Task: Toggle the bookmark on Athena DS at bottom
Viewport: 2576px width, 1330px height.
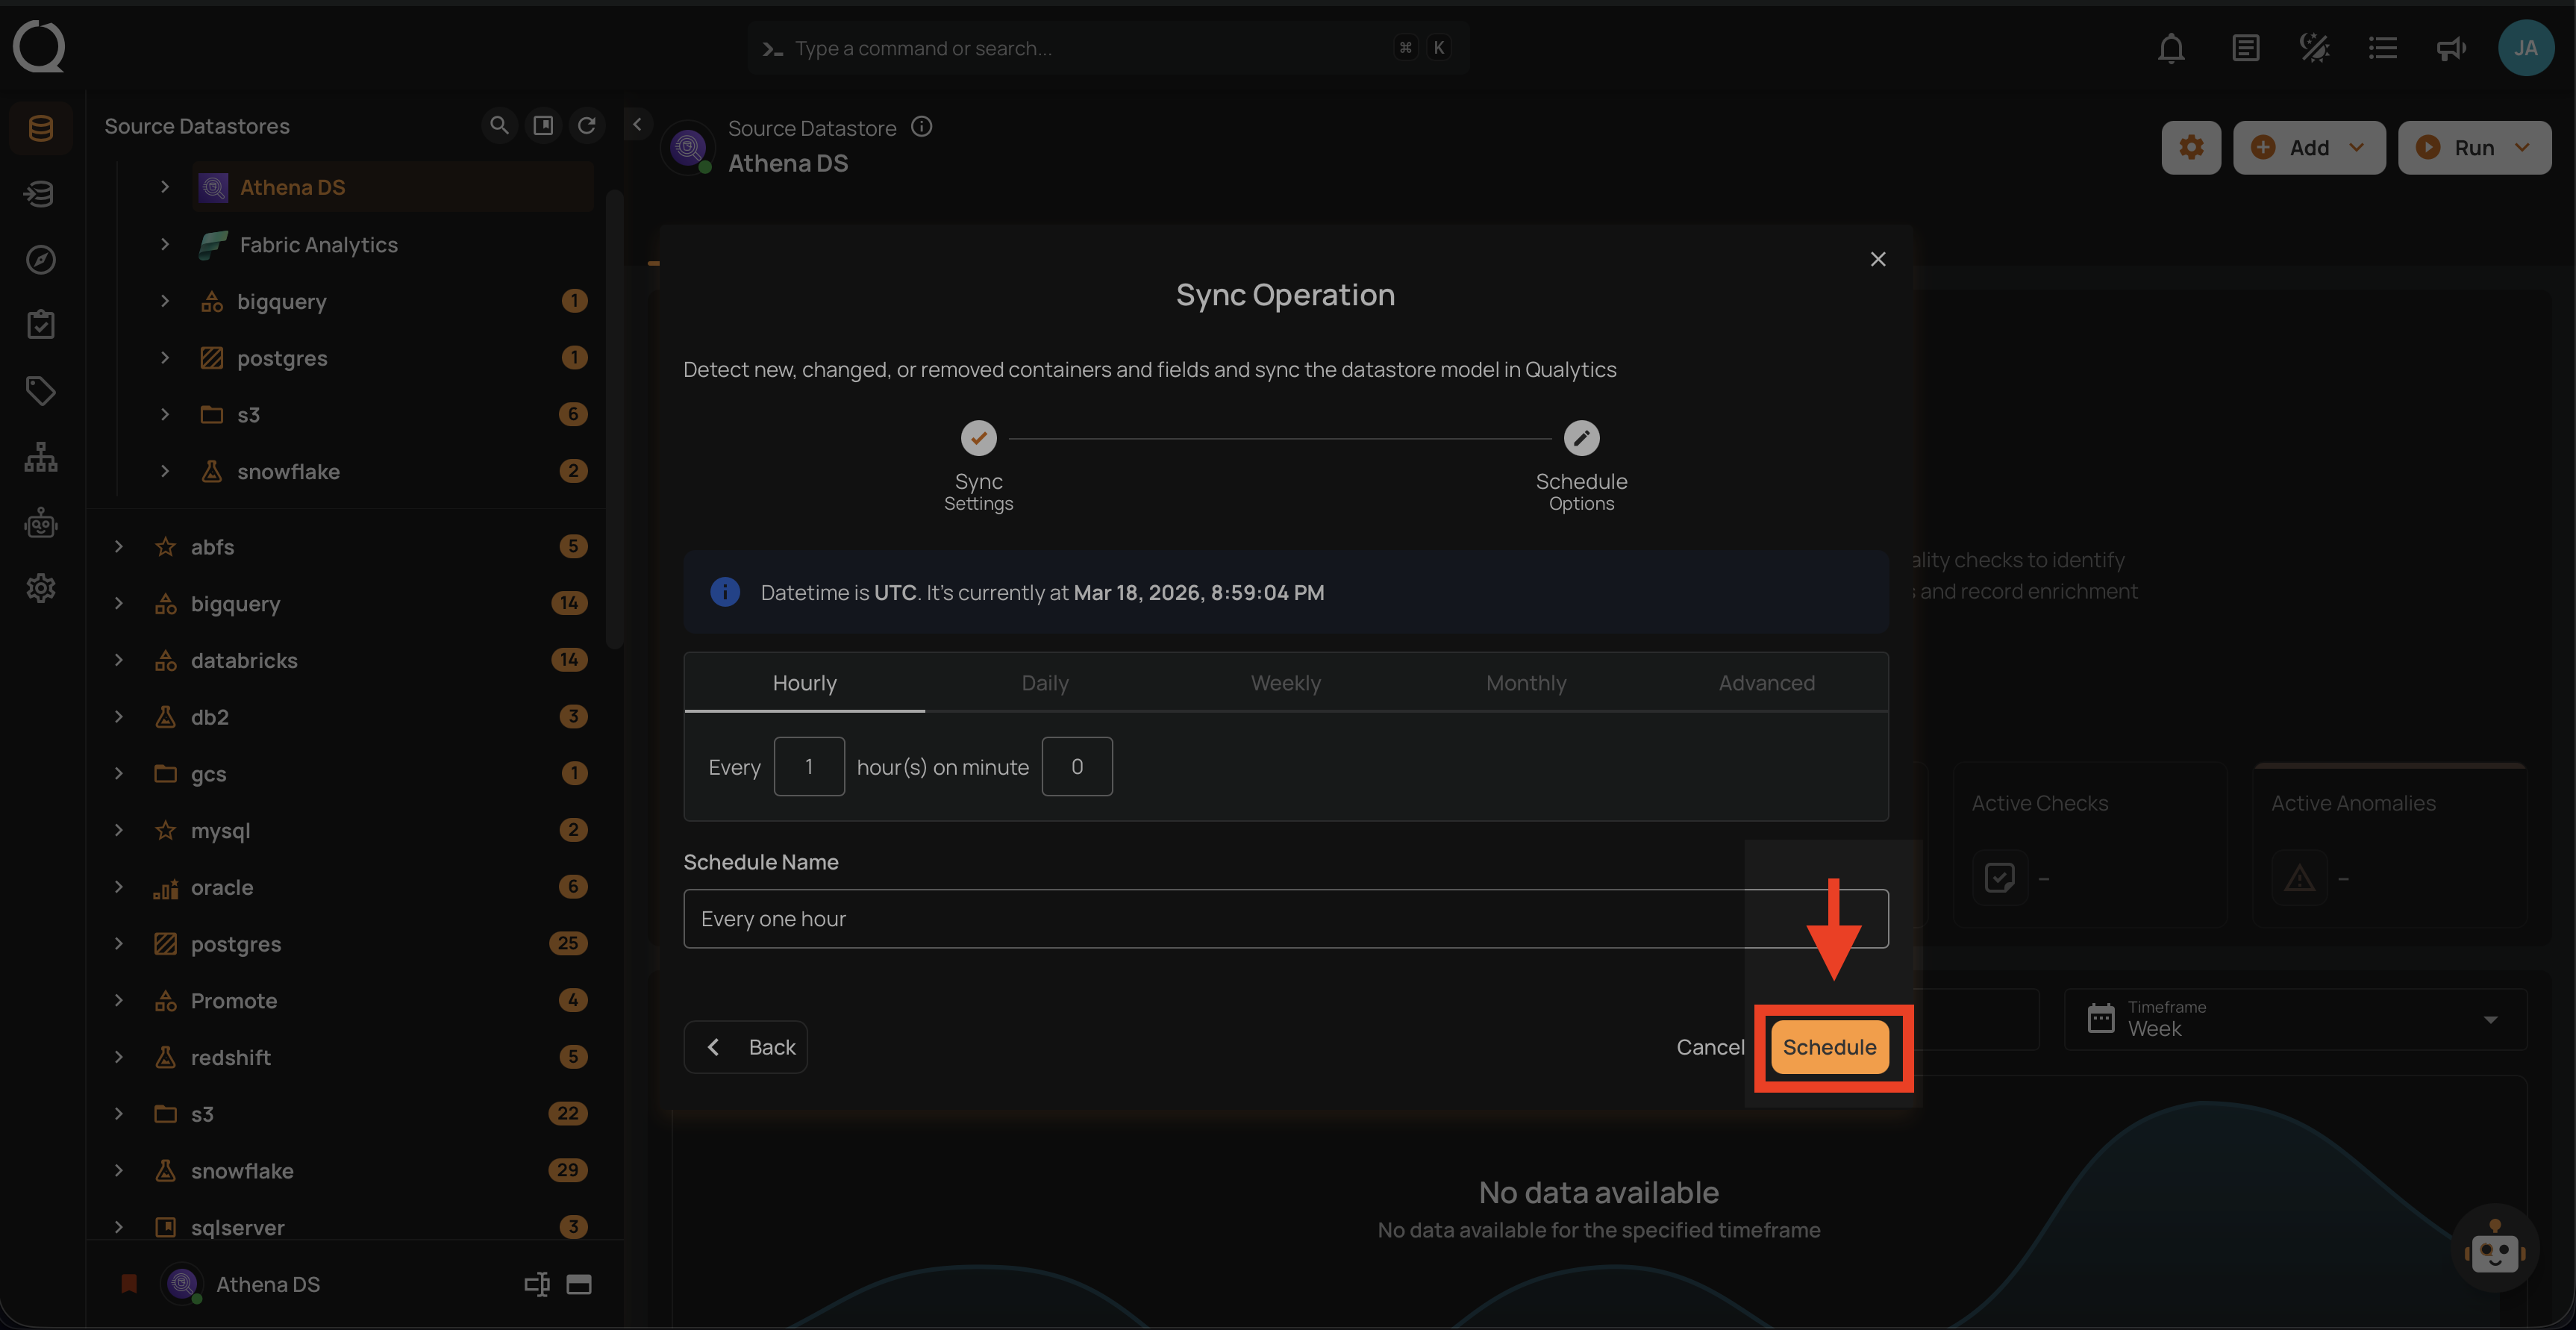Action: coord(129,1284)
